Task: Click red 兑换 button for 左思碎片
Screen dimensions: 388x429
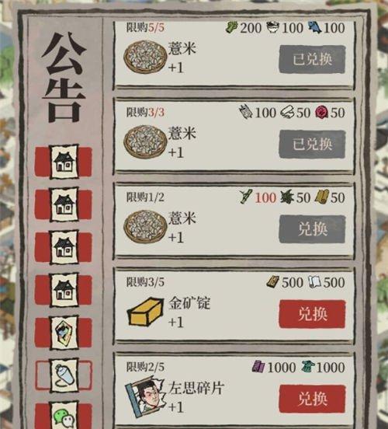Action: click(312, 399)
